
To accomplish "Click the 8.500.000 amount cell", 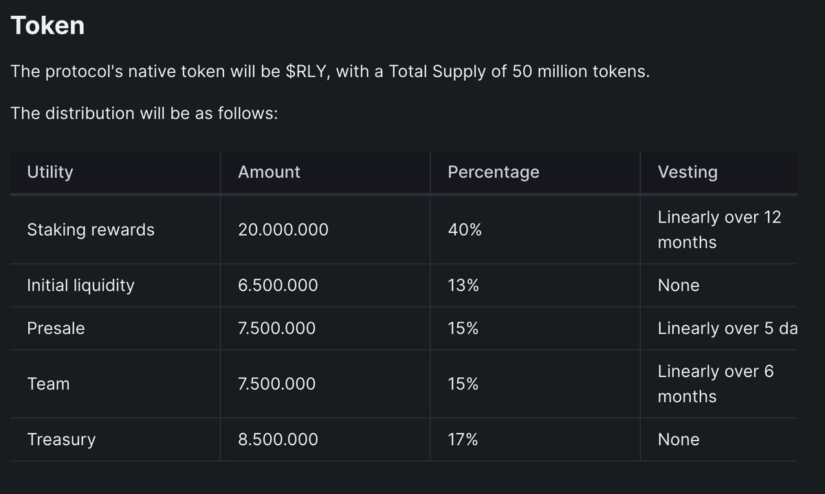I will [x=278, y=440].
